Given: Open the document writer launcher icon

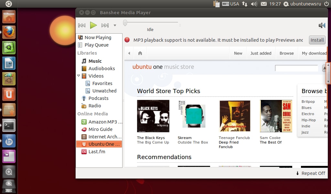Looking at the screenshot, I should 9,63.
